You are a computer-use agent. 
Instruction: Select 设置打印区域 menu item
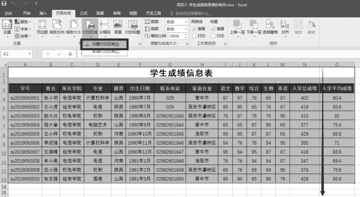pyautogui.click(x=105, y=44)
